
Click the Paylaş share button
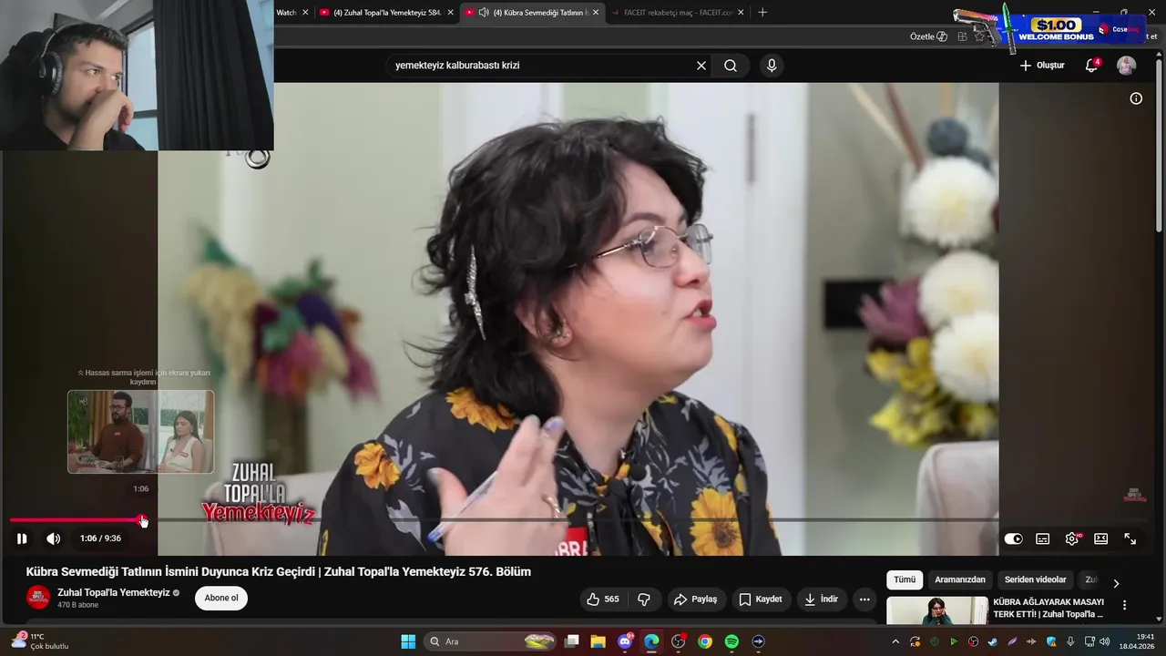pos(696,599)
